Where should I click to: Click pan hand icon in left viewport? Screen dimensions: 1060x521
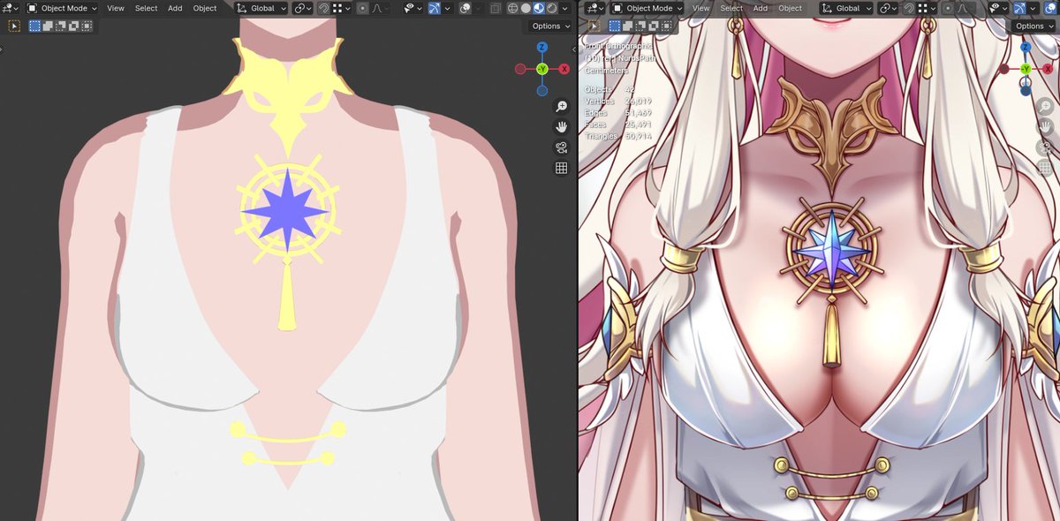point(561,127)
